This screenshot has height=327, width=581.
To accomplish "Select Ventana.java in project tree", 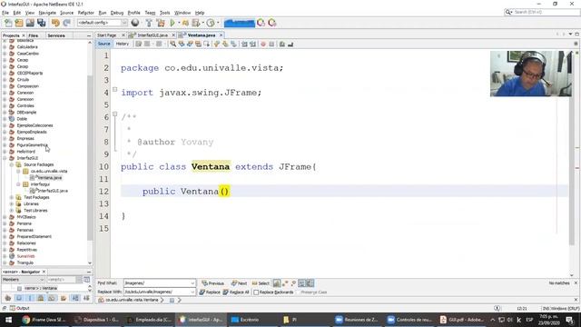I will (49, 178).
